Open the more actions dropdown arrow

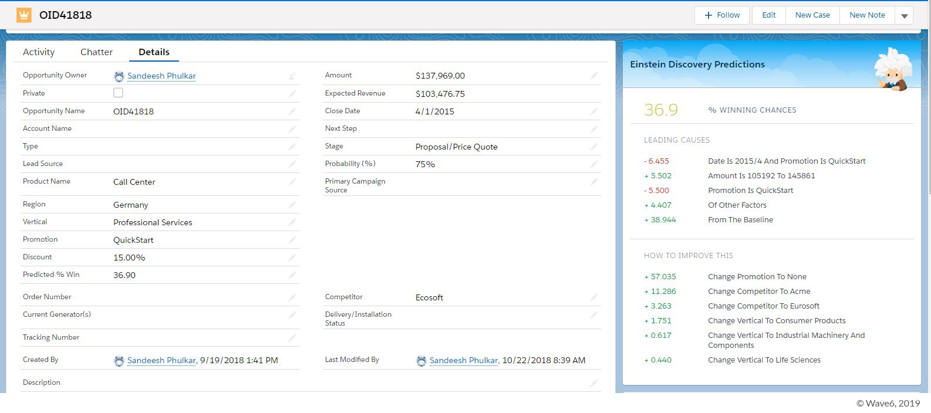click(x=904, y=16)
